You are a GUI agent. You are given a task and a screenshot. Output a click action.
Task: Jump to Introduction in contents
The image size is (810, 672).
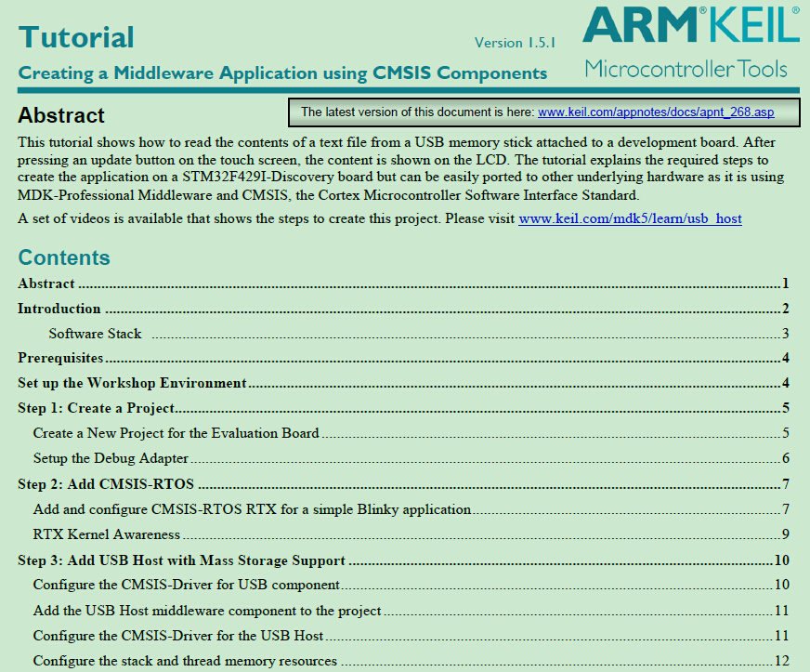[403, 309]
